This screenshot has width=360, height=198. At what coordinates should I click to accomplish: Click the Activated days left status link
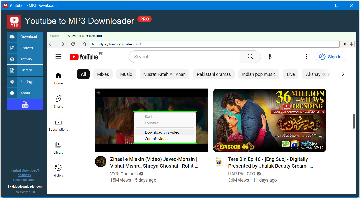pyautogui.click(x=85, y=36)
